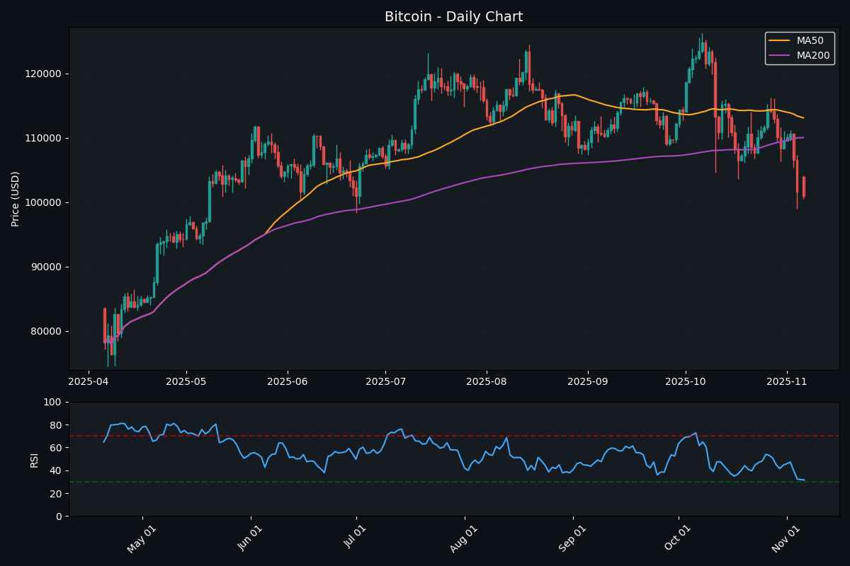Expand the legend in top-right corner
The width and height of the screenshot is (850, 566).
pyautogui.click(x=799, y=47)
